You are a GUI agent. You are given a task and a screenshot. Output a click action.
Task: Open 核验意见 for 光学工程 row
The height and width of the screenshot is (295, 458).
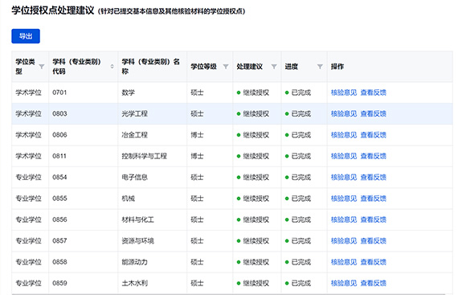[344, 113]
